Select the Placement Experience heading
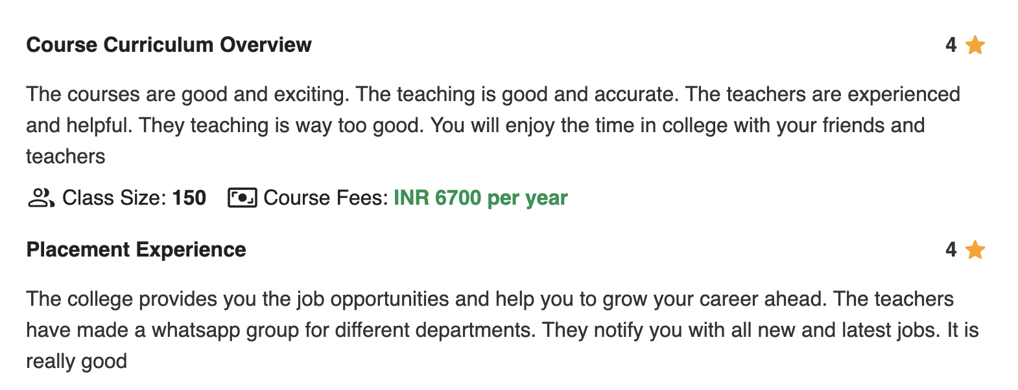 136,249
